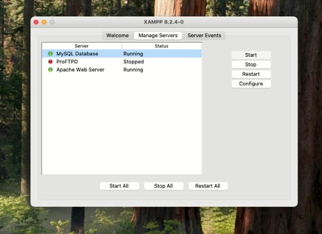Screen dimensions: 322x234
Task: Open the Manage Servers tab
Action: 158,35
